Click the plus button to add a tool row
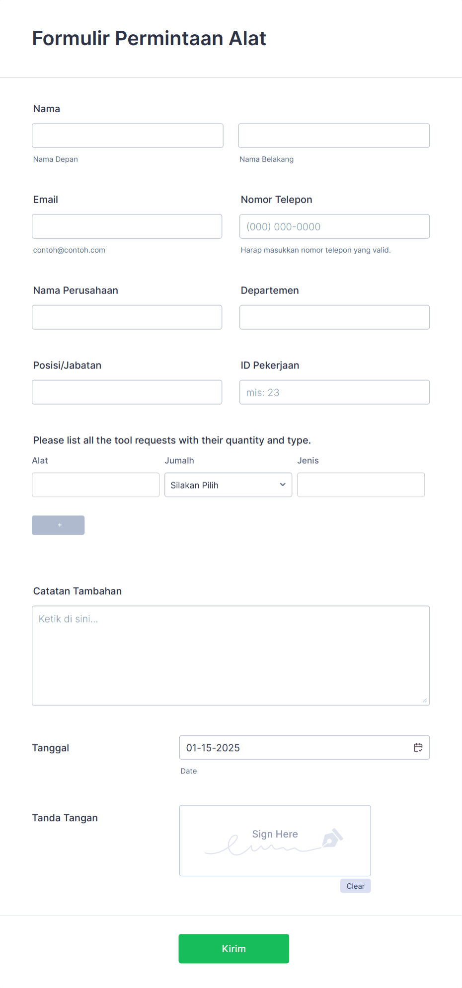 tap(58, 525)
